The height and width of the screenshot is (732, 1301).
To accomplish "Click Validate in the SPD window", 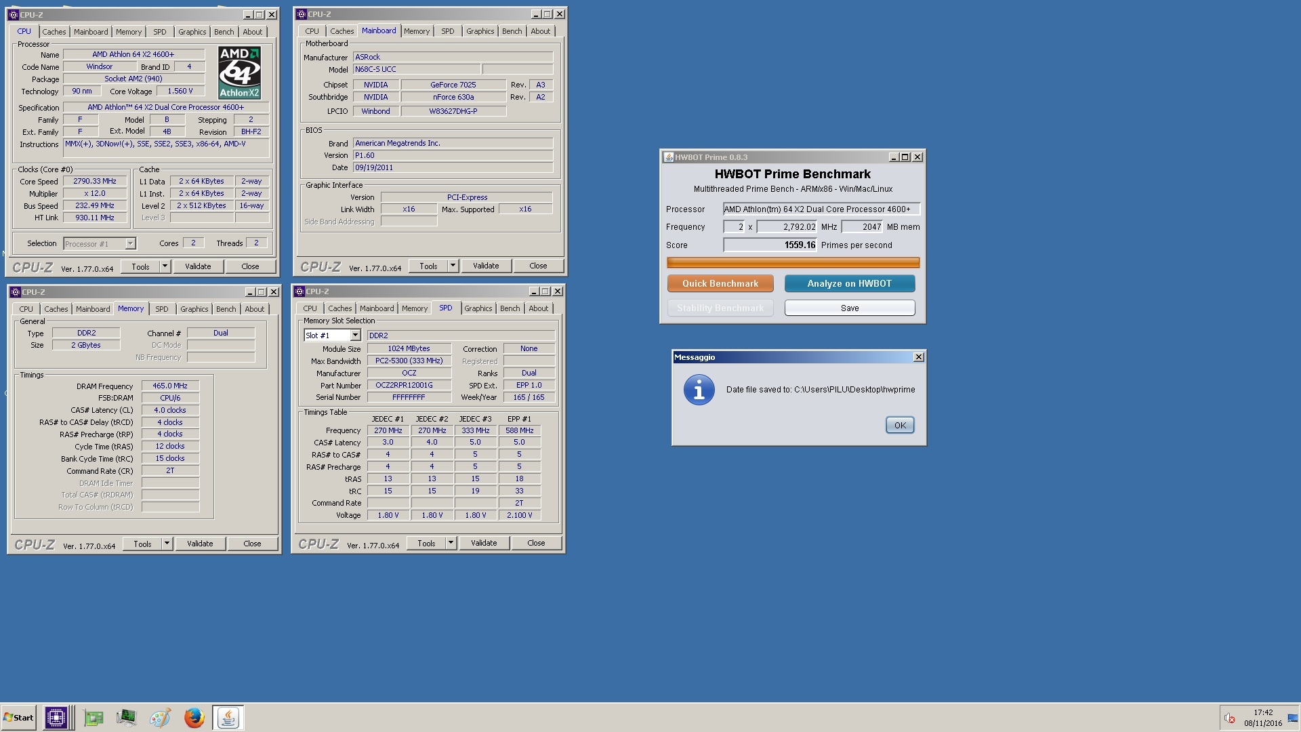I will pyautogui.click(x=484, y=543).
